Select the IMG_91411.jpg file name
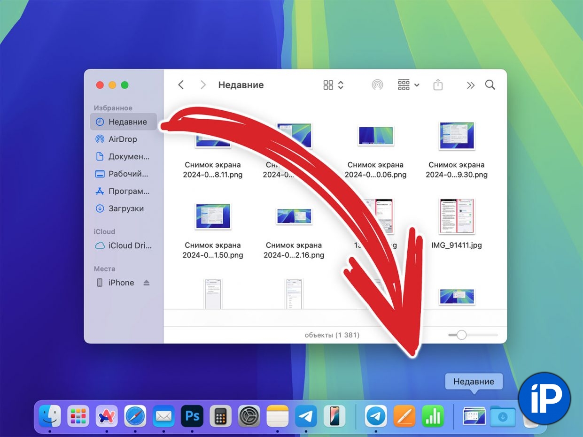The width and height of the screenshot is (583, 437). pos(457,245)
